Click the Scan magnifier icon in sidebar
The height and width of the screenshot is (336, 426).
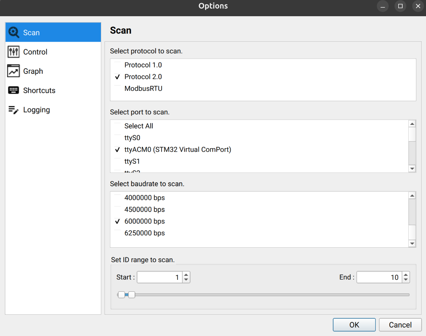pos(14,33)
